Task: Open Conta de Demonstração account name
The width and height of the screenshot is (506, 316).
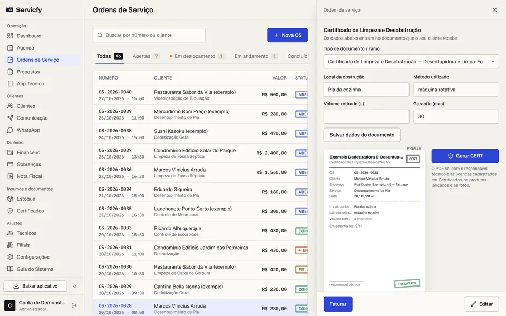Action: 42,303
